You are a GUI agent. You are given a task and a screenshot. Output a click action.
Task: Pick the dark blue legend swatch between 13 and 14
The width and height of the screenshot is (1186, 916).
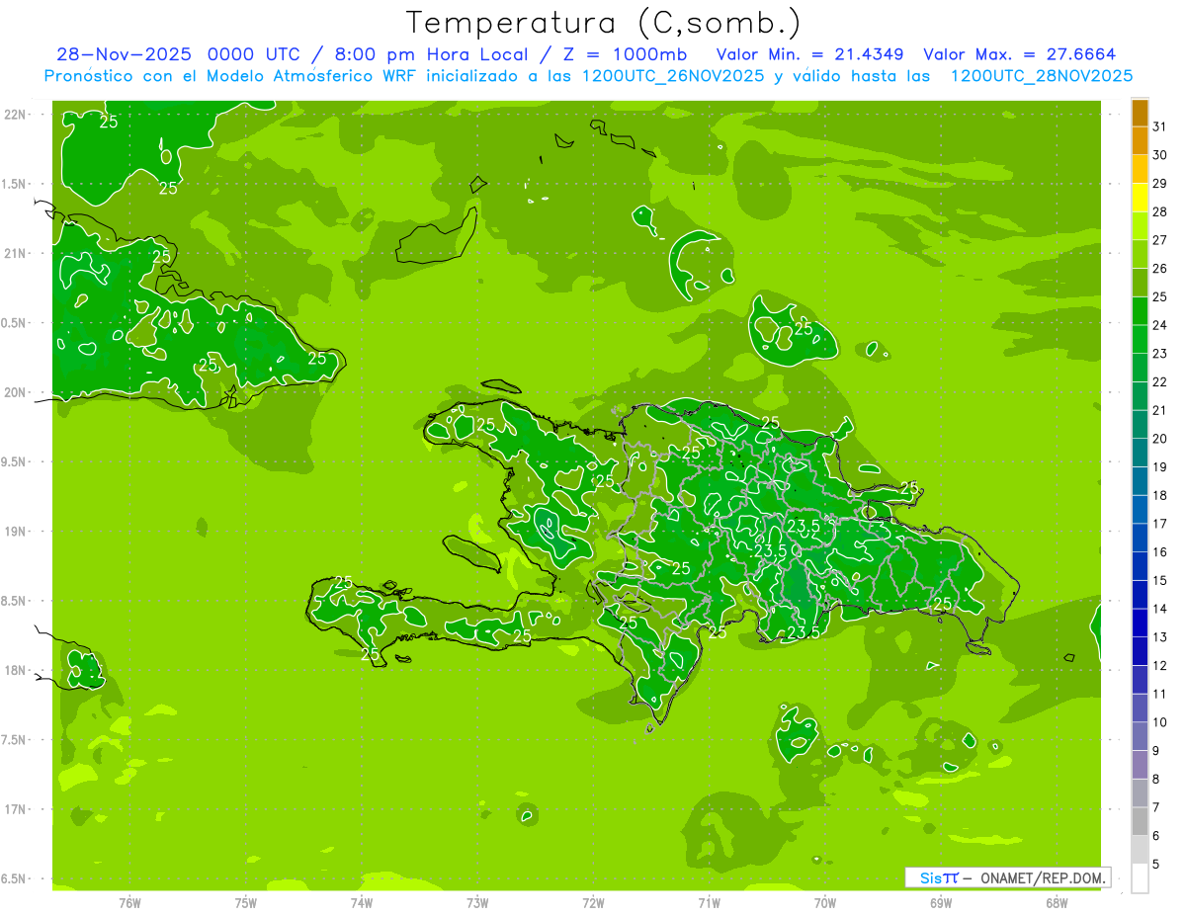click(x=1140, y=624)
